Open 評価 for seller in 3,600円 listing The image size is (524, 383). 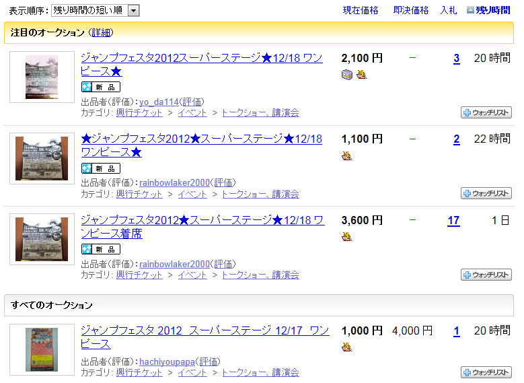223,264
